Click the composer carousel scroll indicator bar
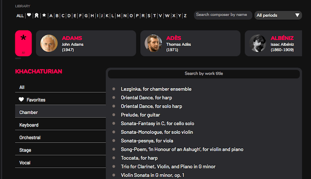Screen dimensions: 311x179 click(x=18, y=58)
